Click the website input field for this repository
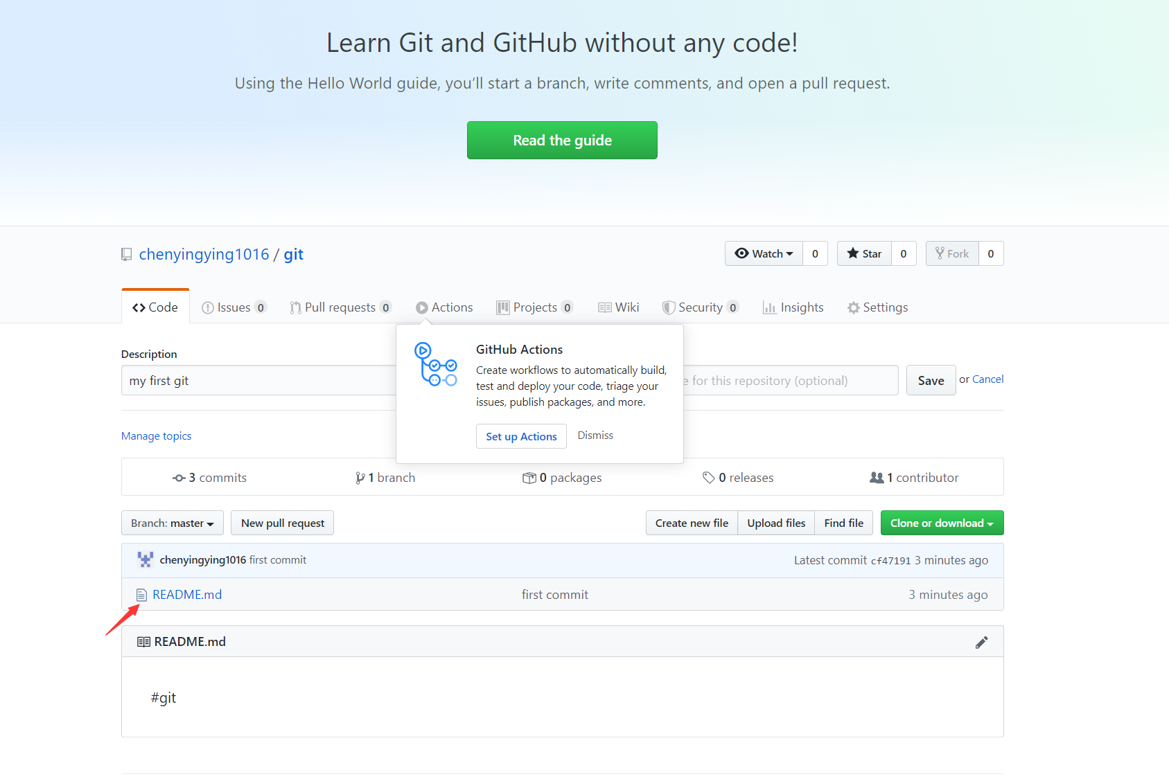Viewport: 1169px width, 781px height. coord(791,380)
